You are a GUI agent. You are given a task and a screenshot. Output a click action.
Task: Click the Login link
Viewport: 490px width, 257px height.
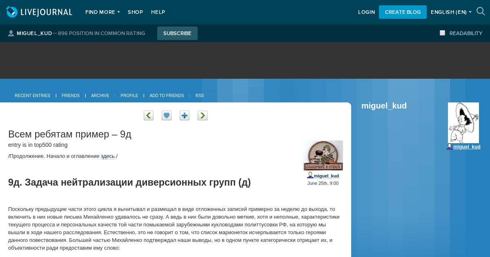click(367, 12)
